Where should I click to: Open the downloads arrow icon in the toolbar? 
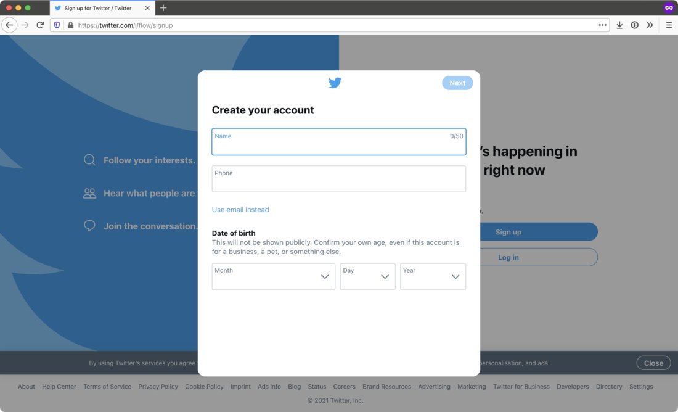tap(619, 25)
